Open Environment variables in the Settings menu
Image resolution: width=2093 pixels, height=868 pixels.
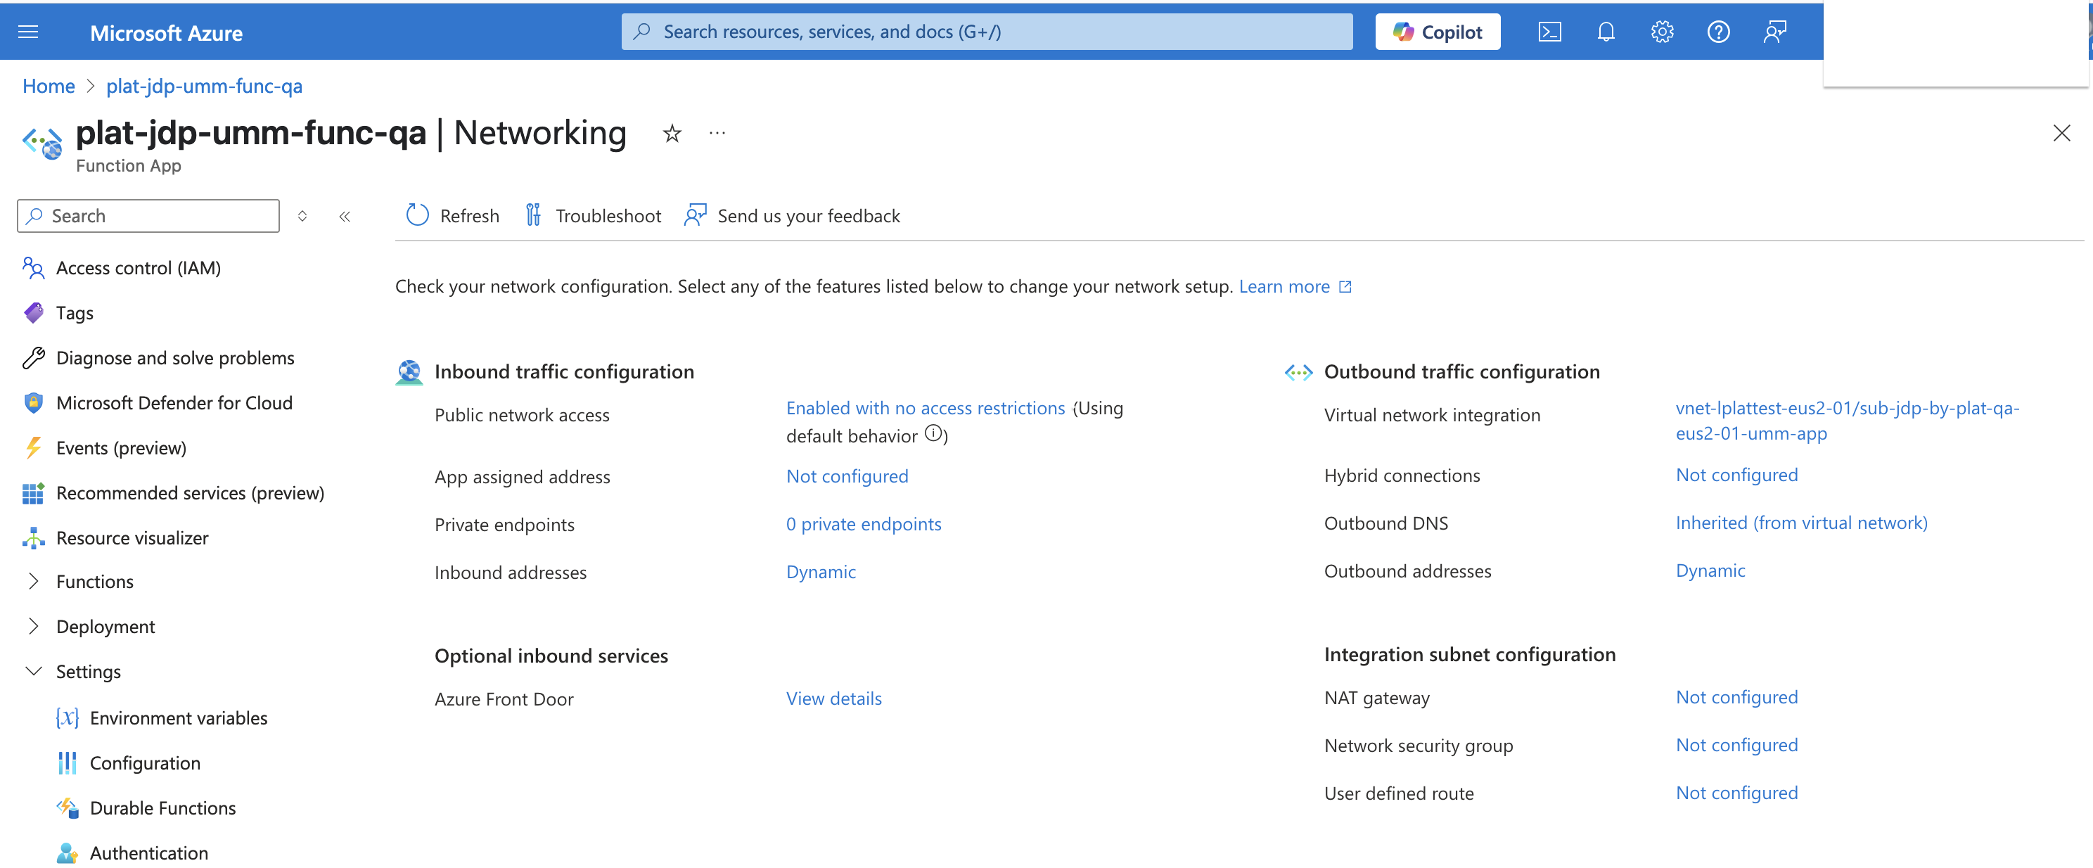click(x=178, y=717)
